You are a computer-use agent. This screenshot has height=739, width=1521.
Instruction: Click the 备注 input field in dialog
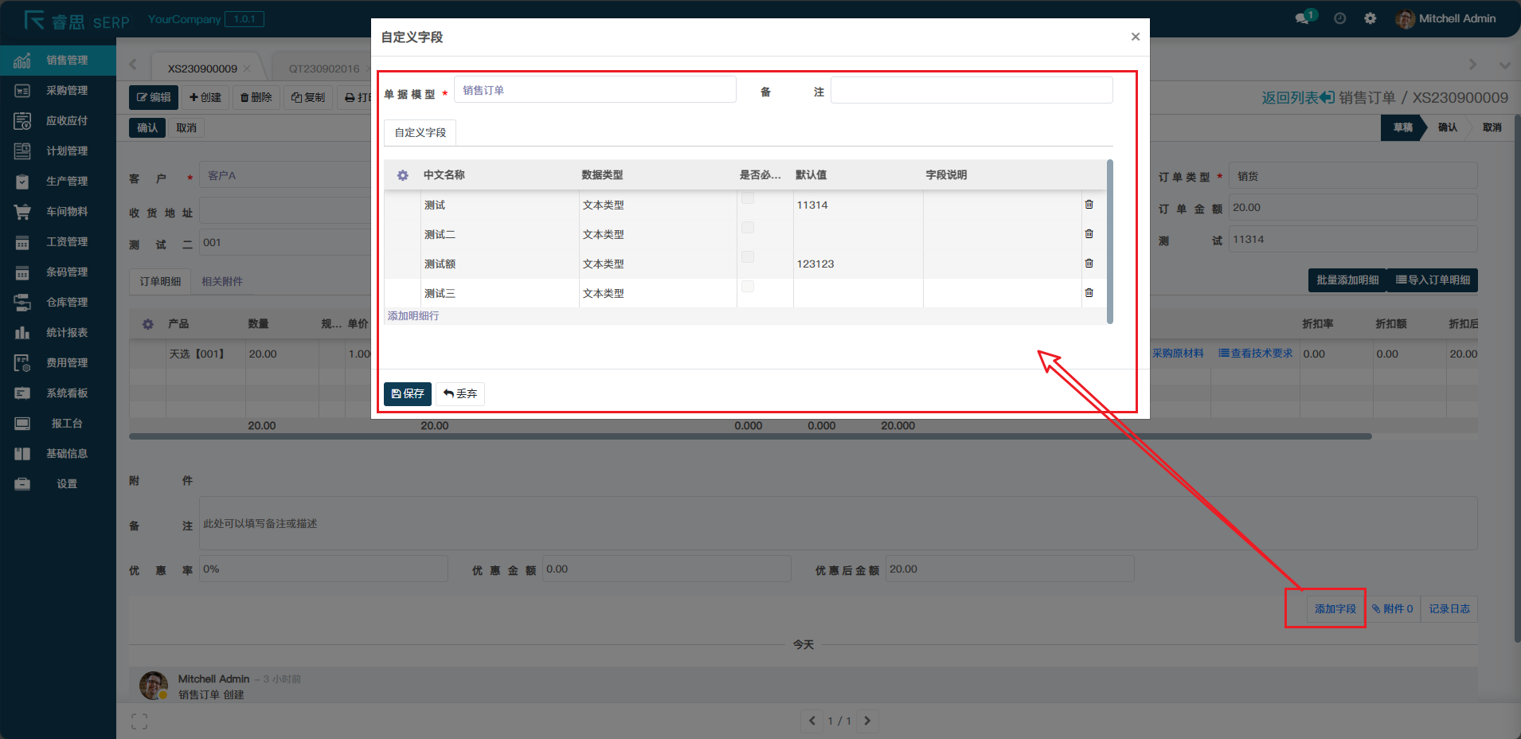tap(971, 90)
